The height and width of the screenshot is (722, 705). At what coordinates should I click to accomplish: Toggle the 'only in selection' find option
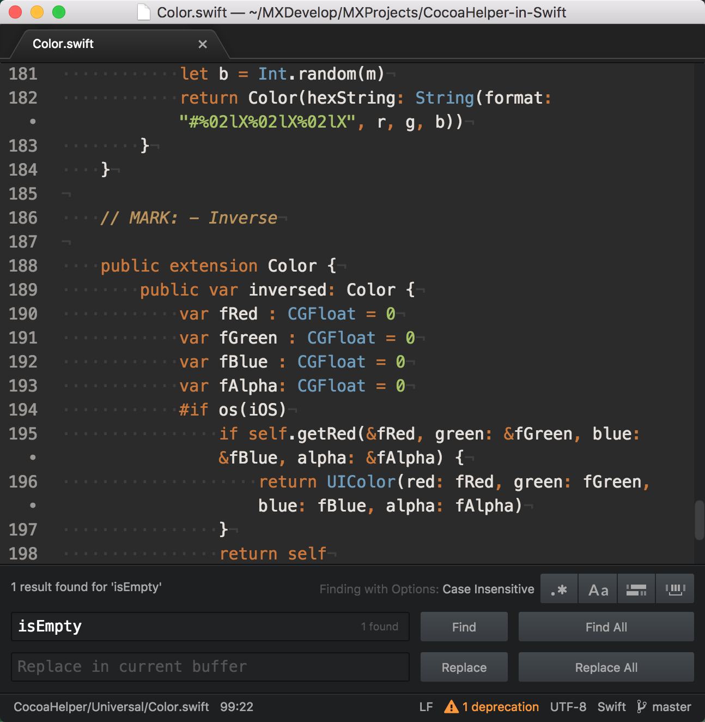tap(636, 589)
